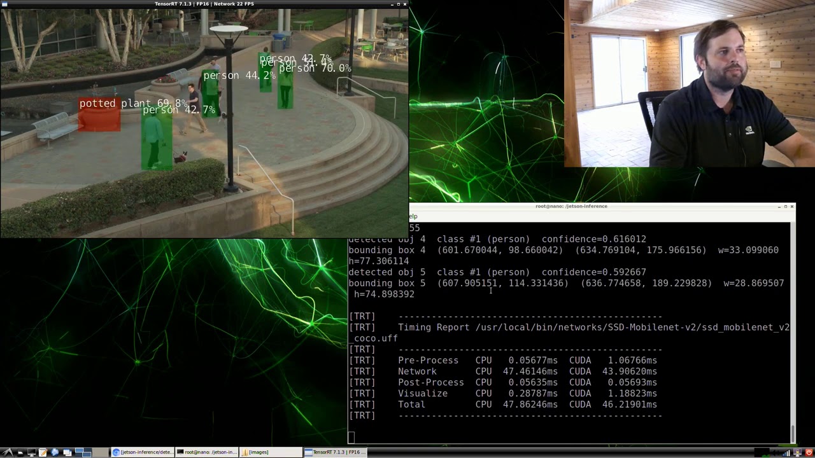The width and height of the screenshot is (815, 458).
Task: Click the iconify-all-windows taskbar icon
Action: pyautogui.click(x=67, y=452)
